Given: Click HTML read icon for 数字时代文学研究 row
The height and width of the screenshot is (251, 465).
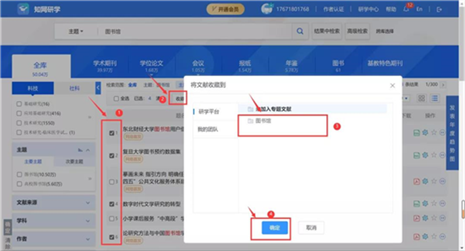Looking at the screenshot, I should (416, 204).
